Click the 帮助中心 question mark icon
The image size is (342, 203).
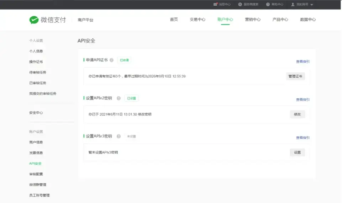point(268,4)
